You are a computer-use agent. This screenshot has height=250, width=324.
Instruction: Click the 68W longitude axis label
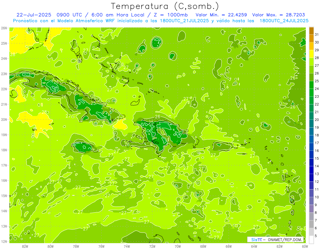pos(203,246)
